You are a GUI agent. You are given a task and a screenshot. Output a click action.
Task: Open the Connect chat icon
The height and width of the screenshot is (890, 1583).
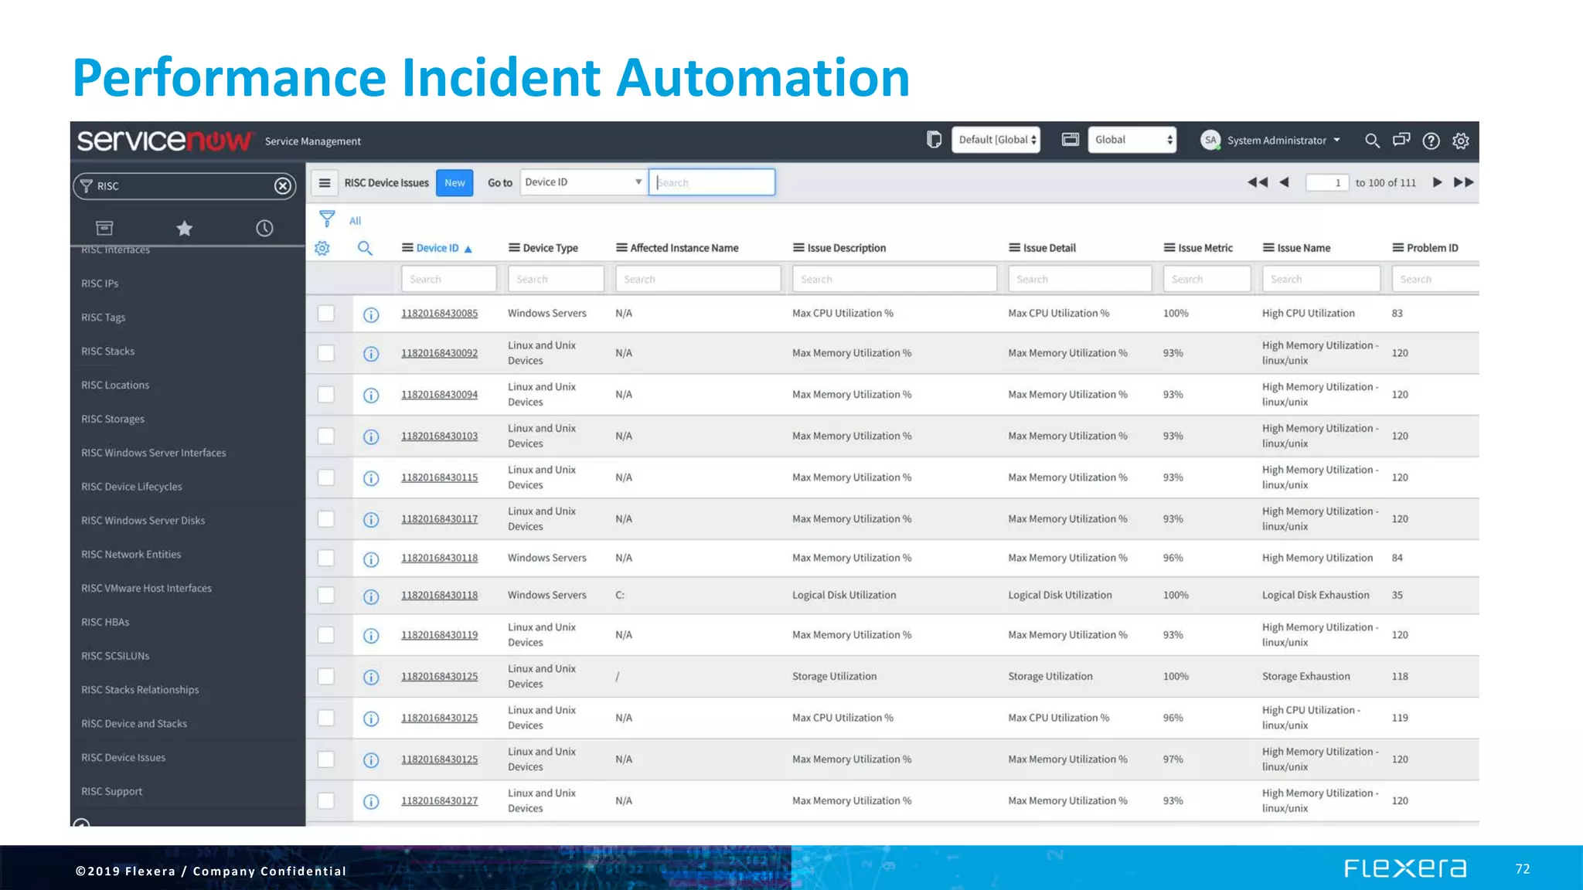point(1401,141)
